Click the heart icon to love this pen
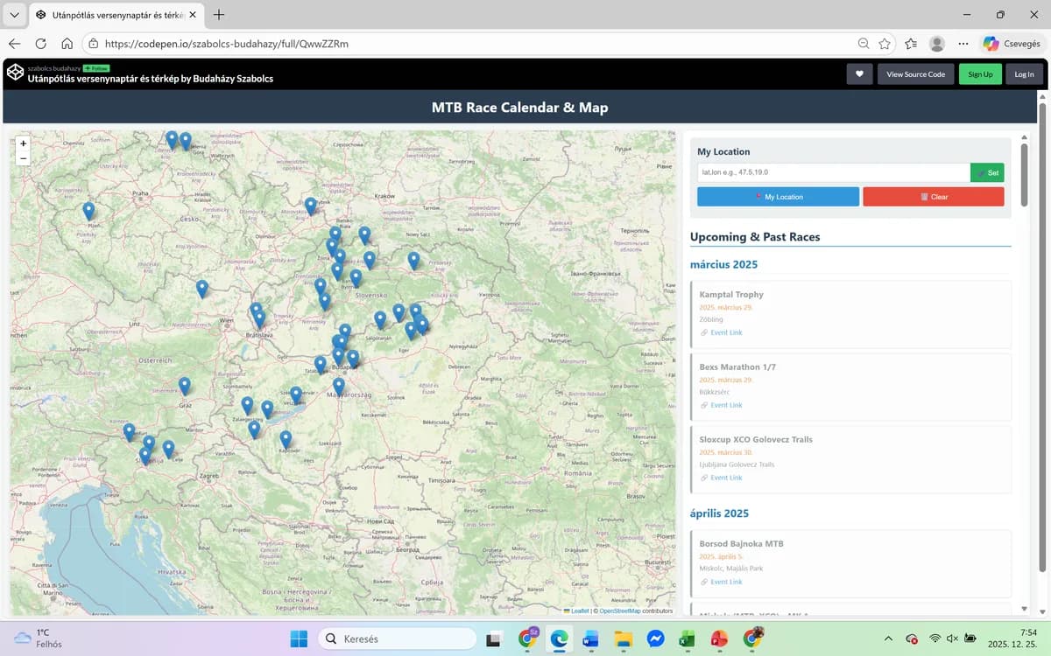Viewport: 1051px width, 656px height. [x=859, y=74]
